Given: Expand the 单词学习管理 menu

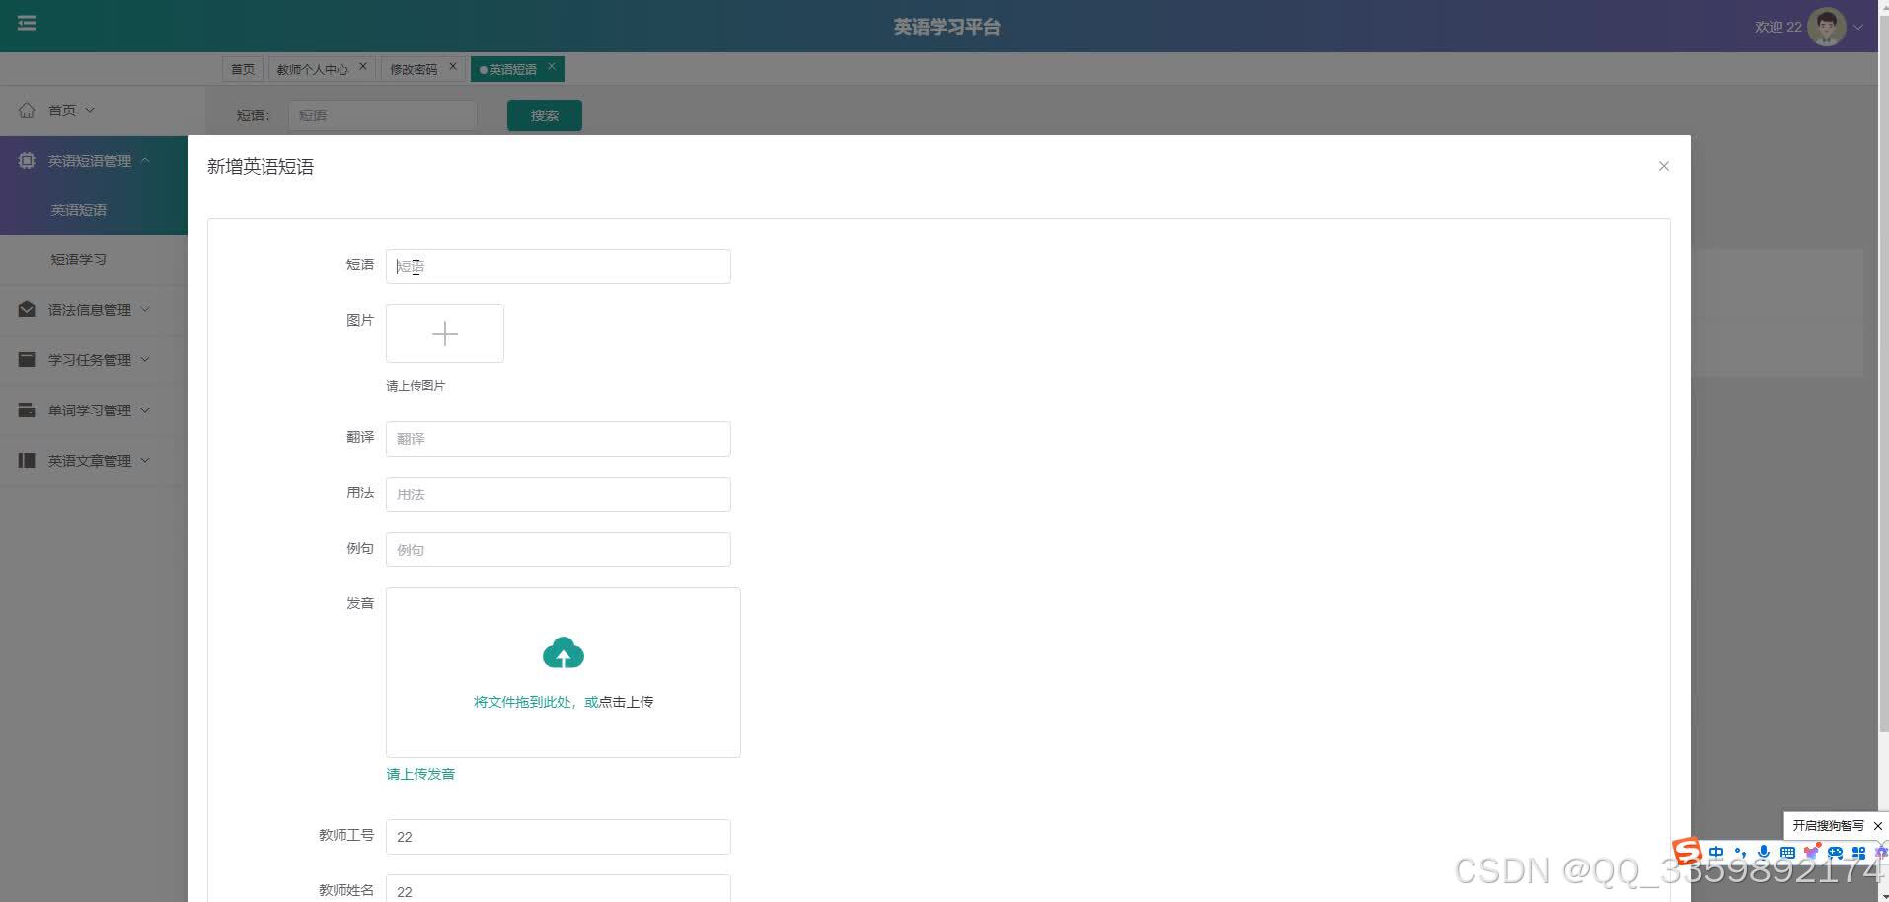Looking at the screenshot, I should (x=94, y=411).
